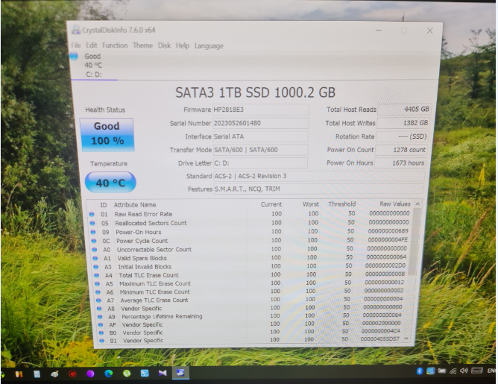Click the Rotation Rate value ---- (SSD)

pyautogui.click(x=403, y=136)
